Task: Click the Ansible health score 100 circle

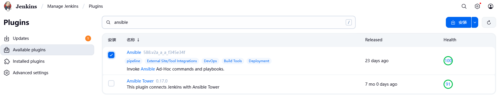Action: [x=448, y=61]
